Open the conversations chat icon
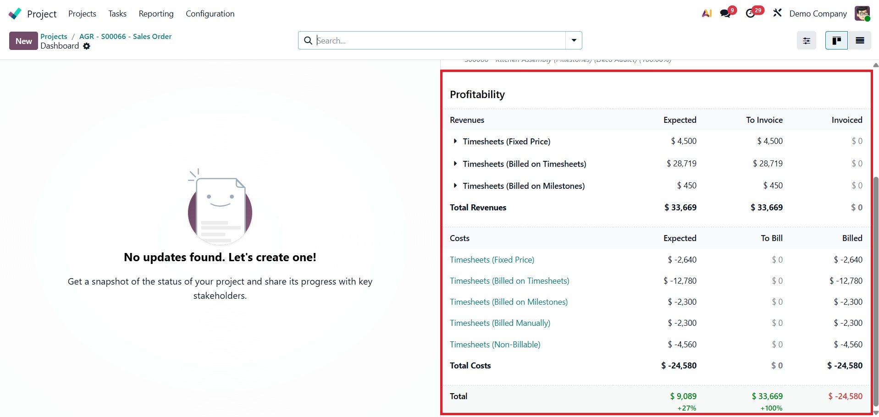This screenshot has width=879, height=417. pyautogui.click(x=725, y=14)
